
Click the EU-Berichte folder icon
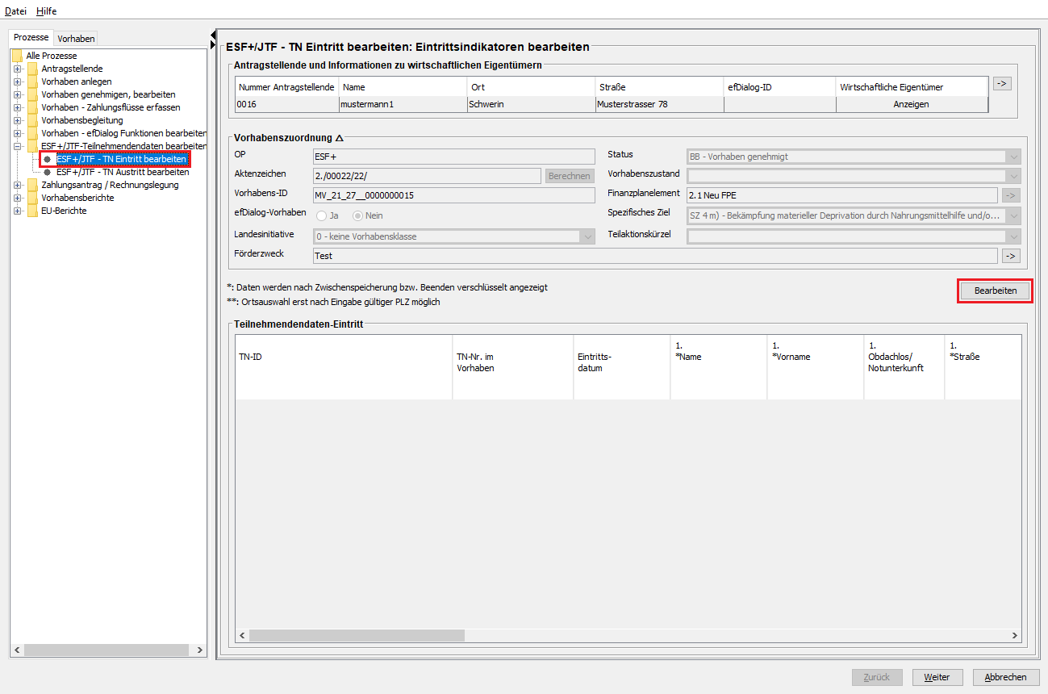32,211
